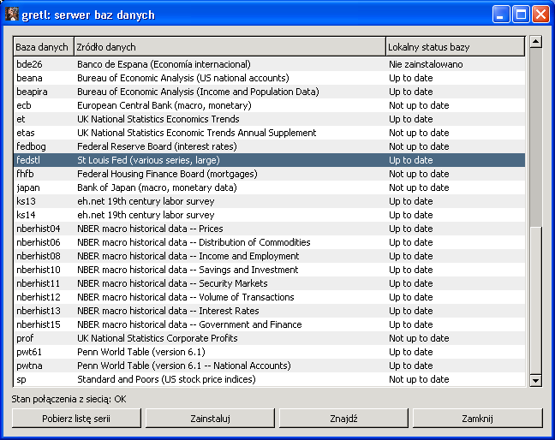Click the Zainstaluj button
The width and height of the screenshot is (555, 440).
point(210,419)
